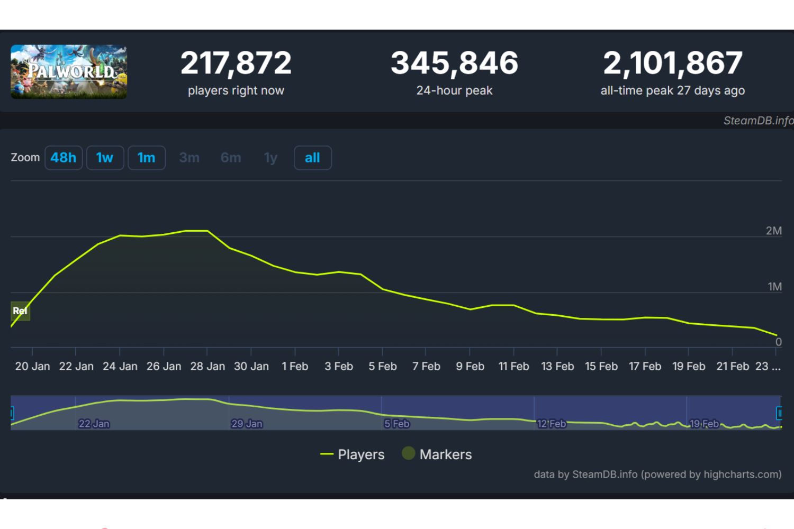Viewport: 794px width, 529px height.
Task: Click the 28 Jan axis label
Action: click(x=207, y=366)
